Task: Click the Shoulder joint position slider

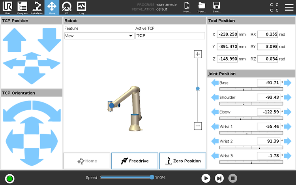Action: (251, 104)
